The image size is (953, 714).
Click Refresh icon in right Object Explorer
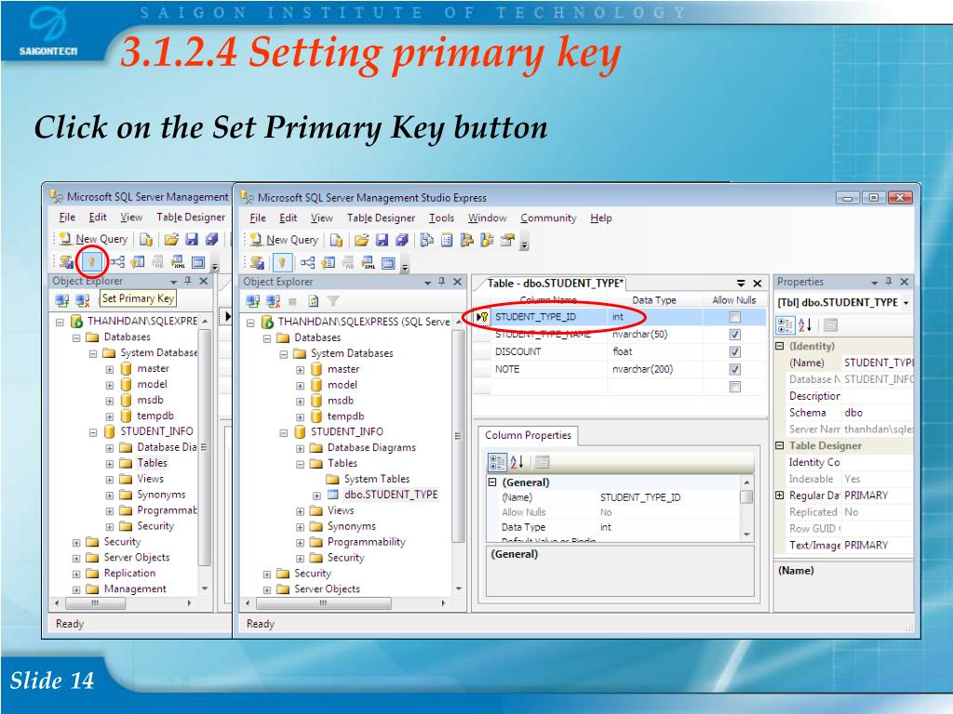[x=313, y=301]
